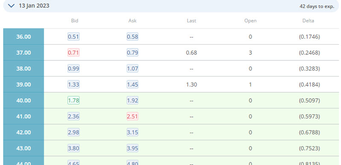This screenshot has width=341, height=165.
Task: Select the 36.00 strike price cell
Action: pyautogui.click(x=23, y=37)
